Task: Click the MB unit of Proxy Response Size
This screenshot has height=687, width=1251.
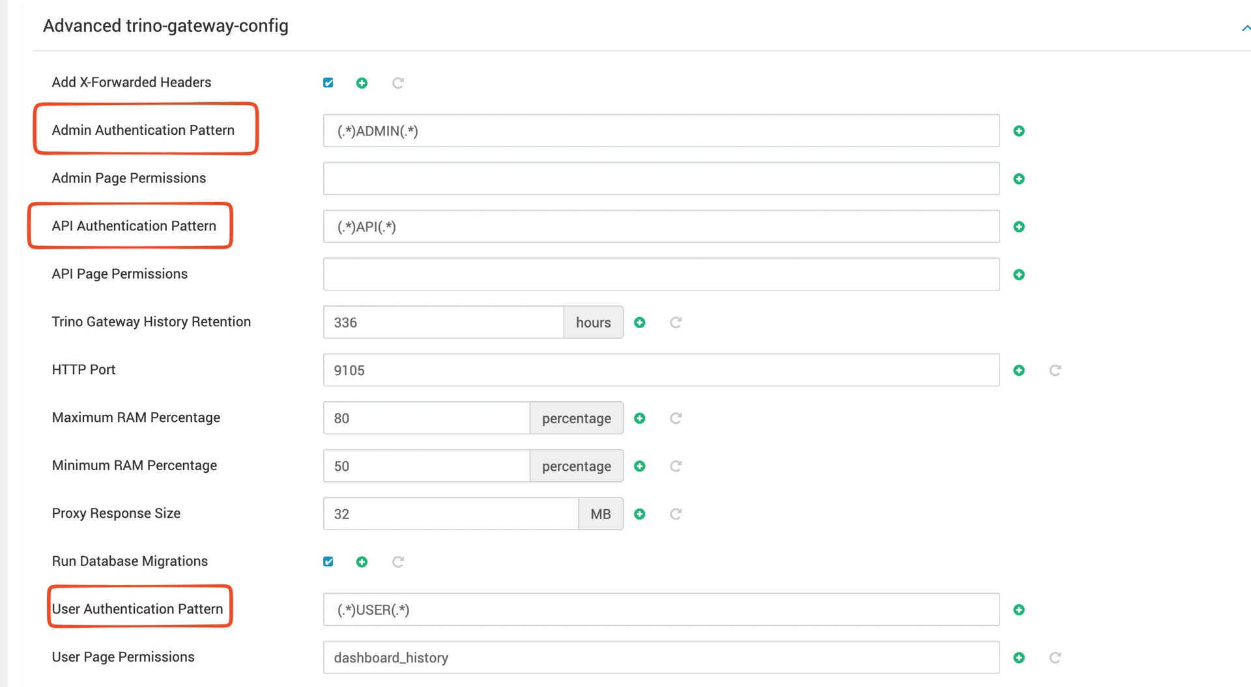Action: point(601,514)
